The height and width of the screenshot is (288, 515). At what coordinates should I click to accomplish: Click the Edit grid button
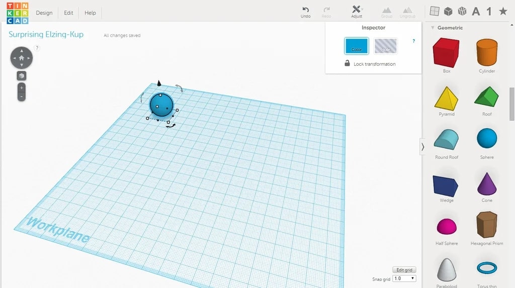pos(404,269)
